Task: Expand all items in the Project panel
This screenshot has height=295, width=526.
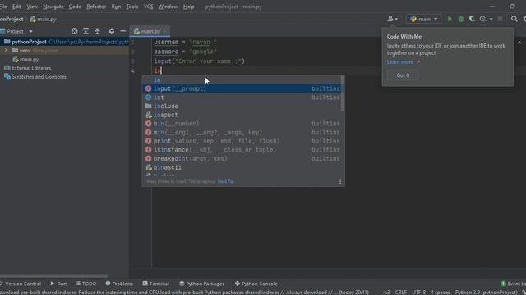Action: point(85,31)
